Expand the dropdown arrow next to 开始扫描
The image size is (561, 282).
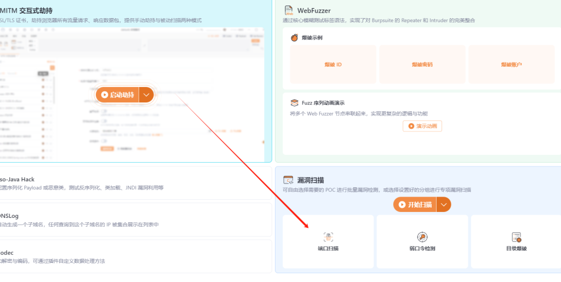pos(444,205)
